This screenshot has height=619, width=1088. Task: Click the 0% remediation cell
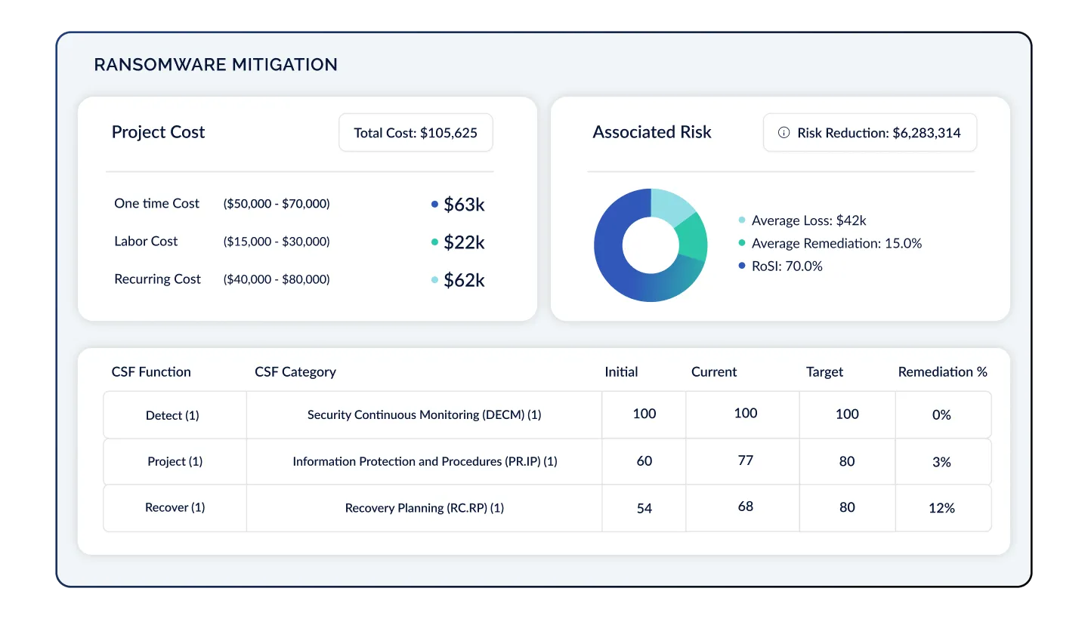pyautogui.click(x=943, y=414)
